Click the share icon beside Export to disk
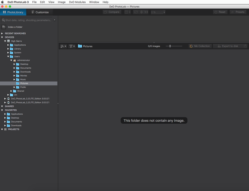Screen dimensions: 249x191 pos(245,46)
